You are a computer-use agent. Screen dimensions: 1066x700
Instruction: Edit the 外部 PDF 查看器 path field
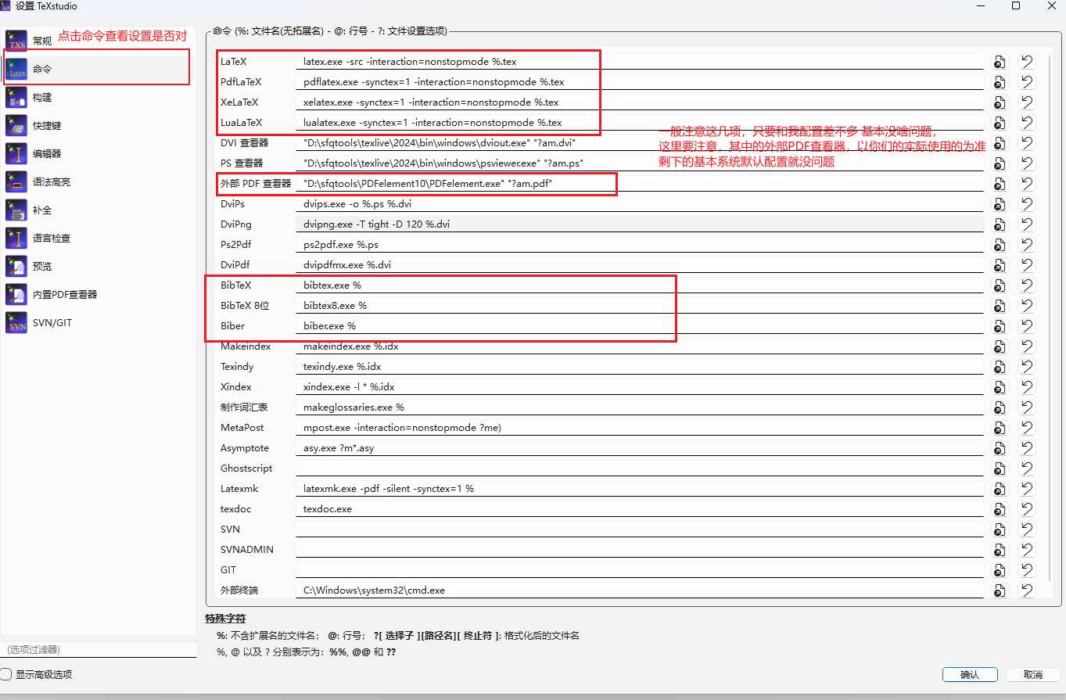[640, 183]
